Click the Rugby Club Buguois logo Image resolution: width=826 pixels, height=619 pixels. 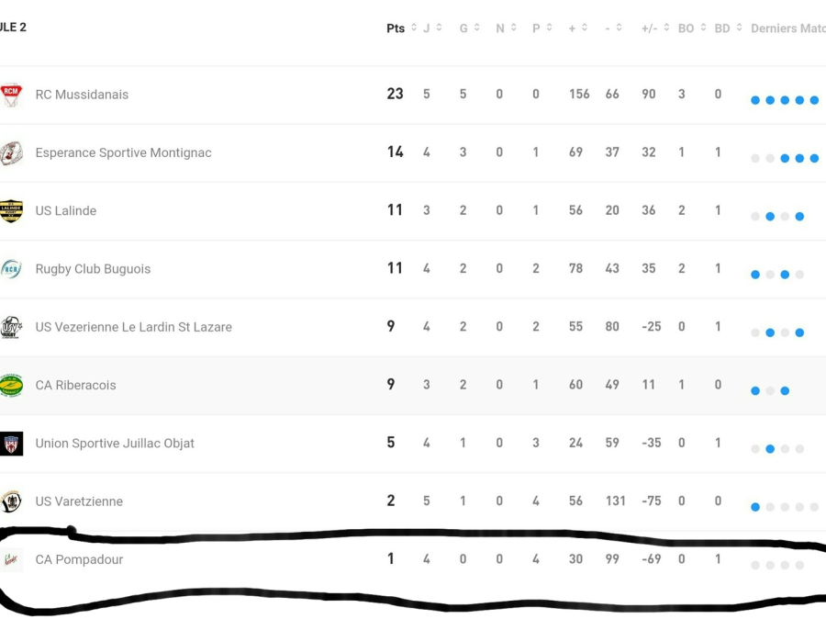[x=11, y=269]
